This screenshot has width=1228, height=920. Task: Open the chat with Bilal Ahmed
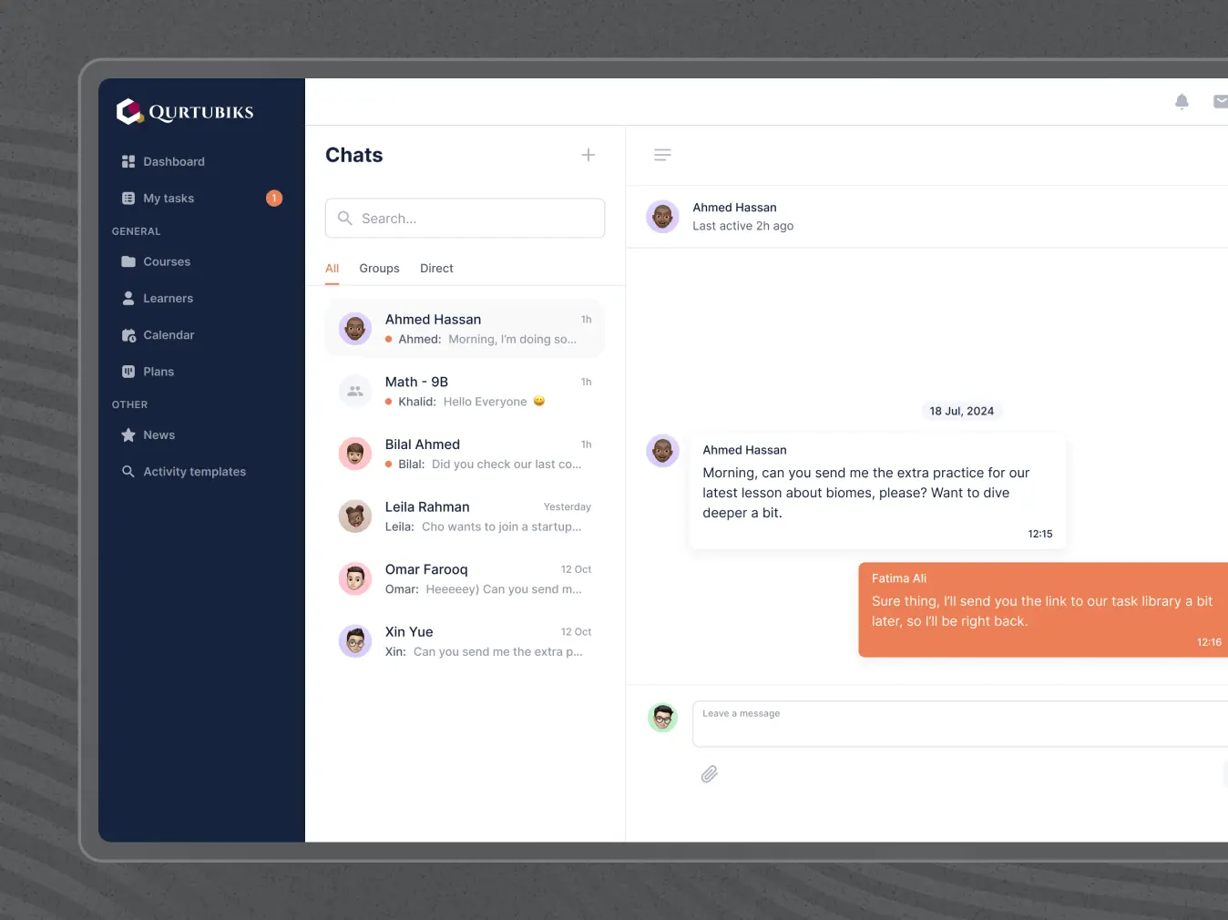(x=465, y=453)
